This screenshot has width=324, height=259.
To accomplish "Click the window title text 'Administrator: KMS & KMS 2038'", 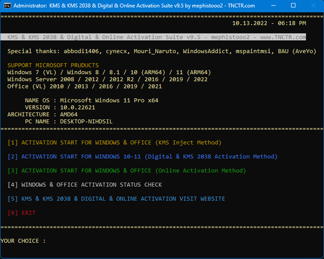I will 134,6.
